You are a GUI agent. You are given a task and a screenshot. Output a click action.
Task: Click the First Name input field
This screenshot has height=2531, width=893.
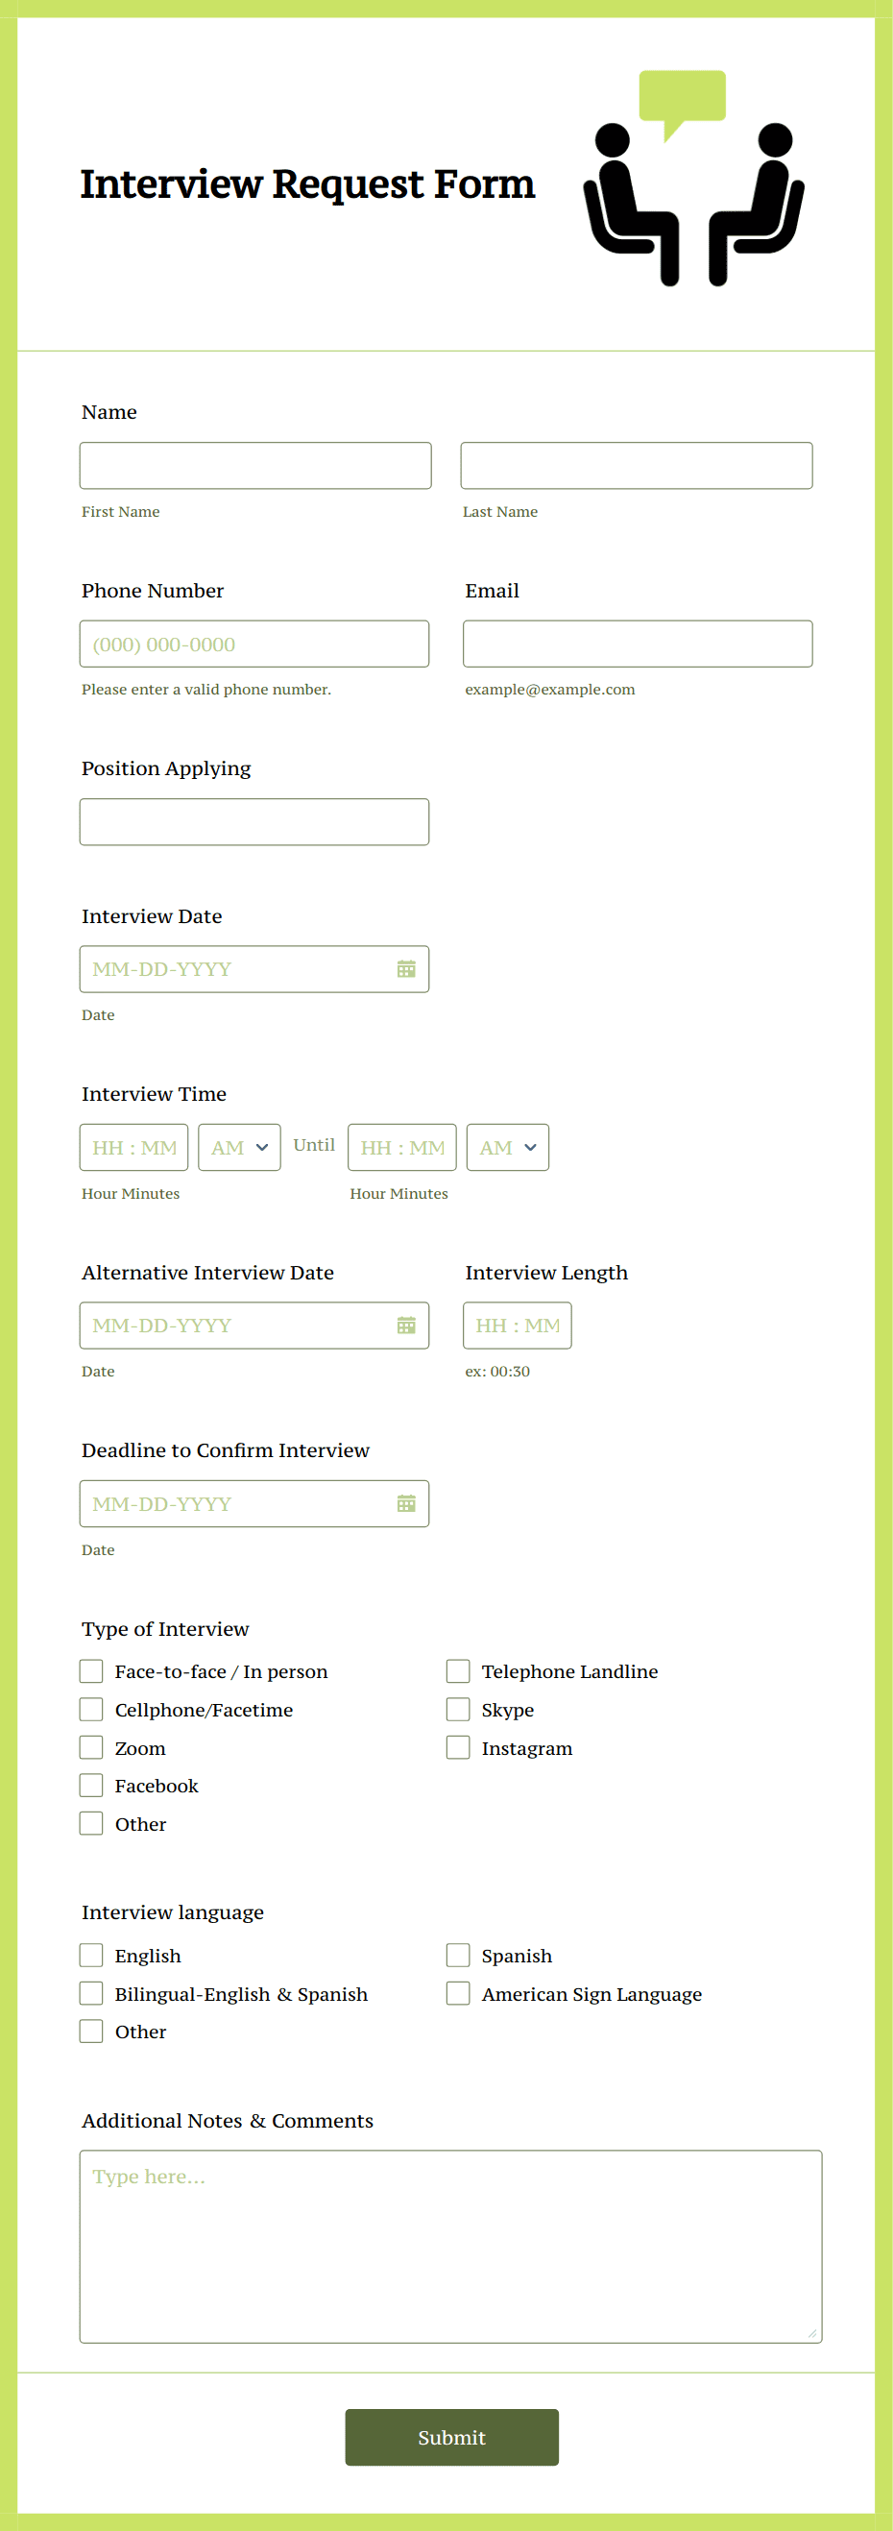coord(254,465)
